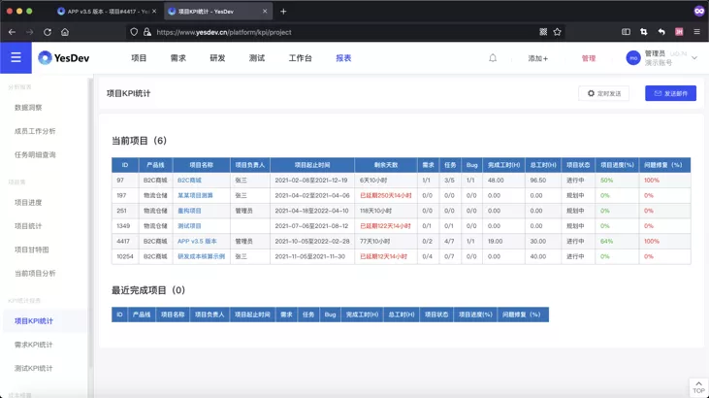The width and height of the screenshot is (709, 398).
Task: Click the shield tracking protection icon
Action: 134,32
